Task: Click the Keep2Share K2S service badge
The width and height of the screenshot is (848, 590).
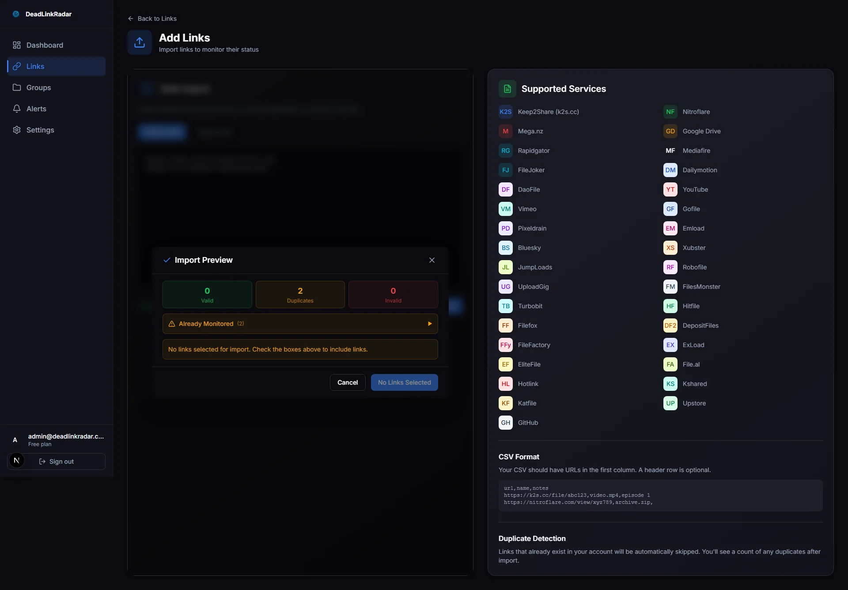Action: (x=505, y=112)
